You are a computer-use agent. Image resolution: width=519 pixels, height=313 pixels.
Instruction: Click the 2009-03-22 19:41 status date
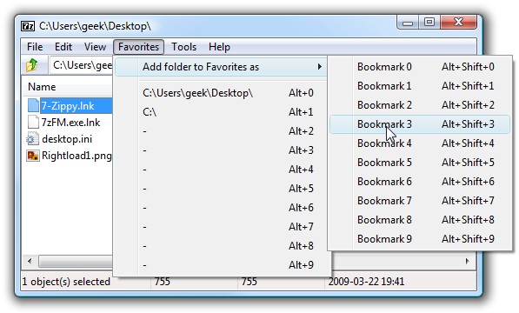tap(366, 282)
